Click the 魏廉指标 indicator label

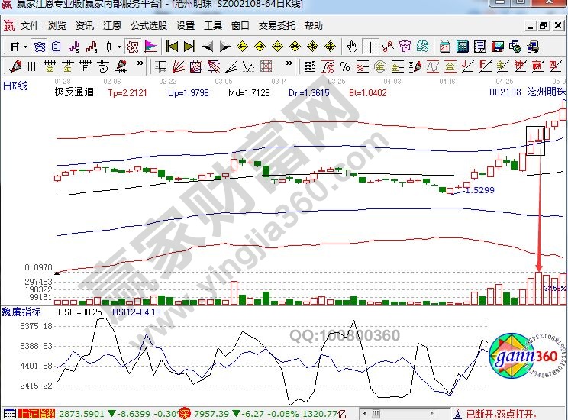click(x=21, y=312)
